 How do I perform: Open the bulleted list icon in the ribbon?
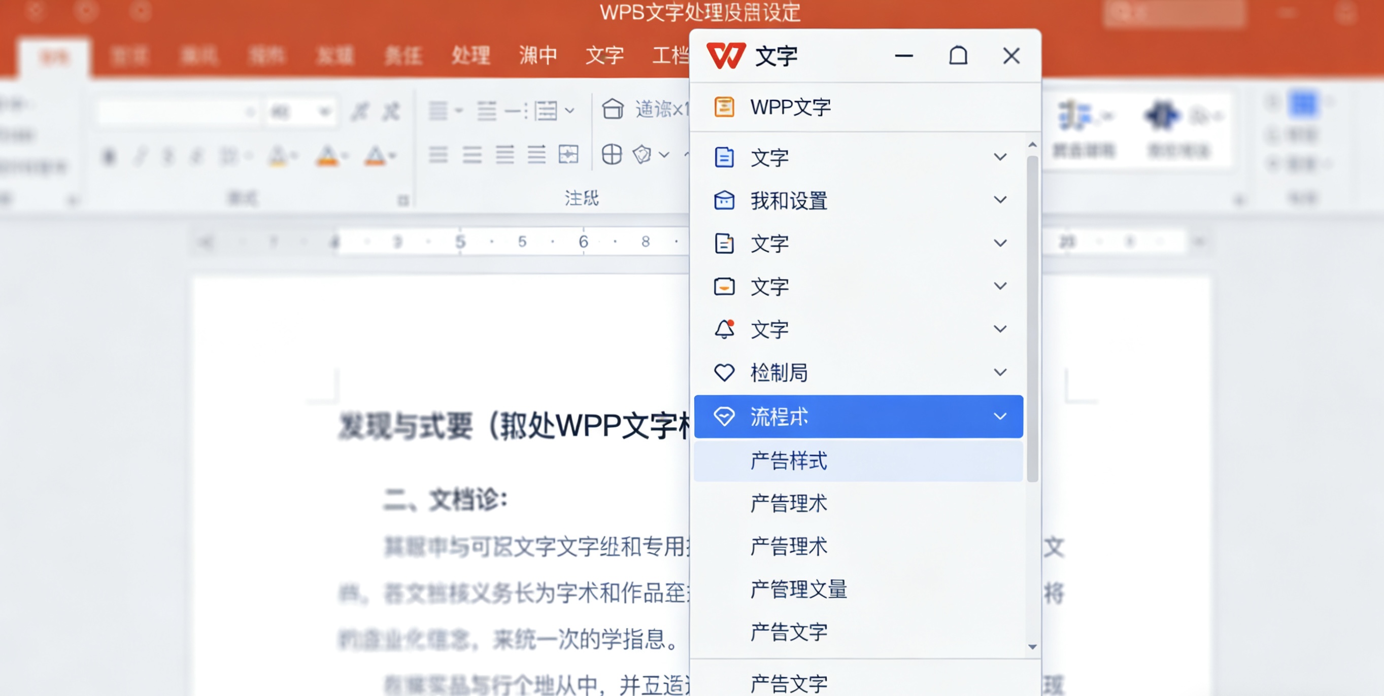(438, 110)
